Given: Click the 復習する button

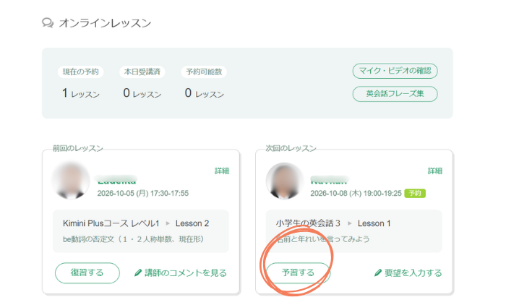Looking at the screenshot, I should 87,272.
